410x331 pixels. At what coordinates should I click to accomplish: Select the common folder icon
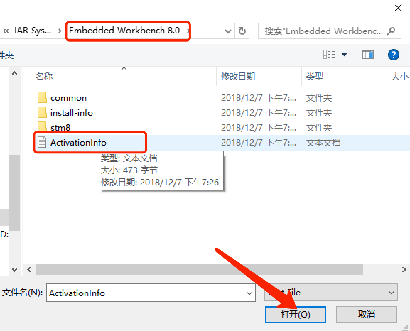pos(42,98)
